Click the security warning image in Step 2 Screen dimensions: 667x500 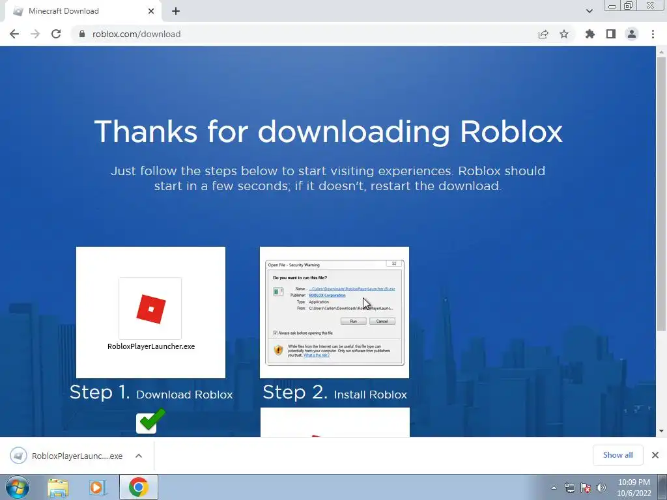pyautogui.click(x=334, y=312)
